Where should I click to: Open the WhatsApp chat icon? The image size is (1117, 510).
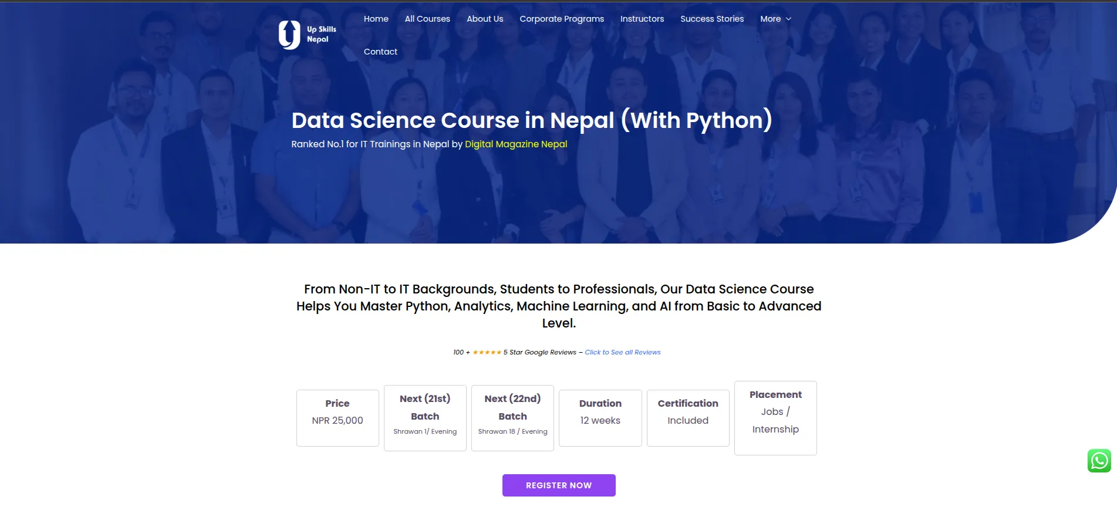coord(1099,461)
